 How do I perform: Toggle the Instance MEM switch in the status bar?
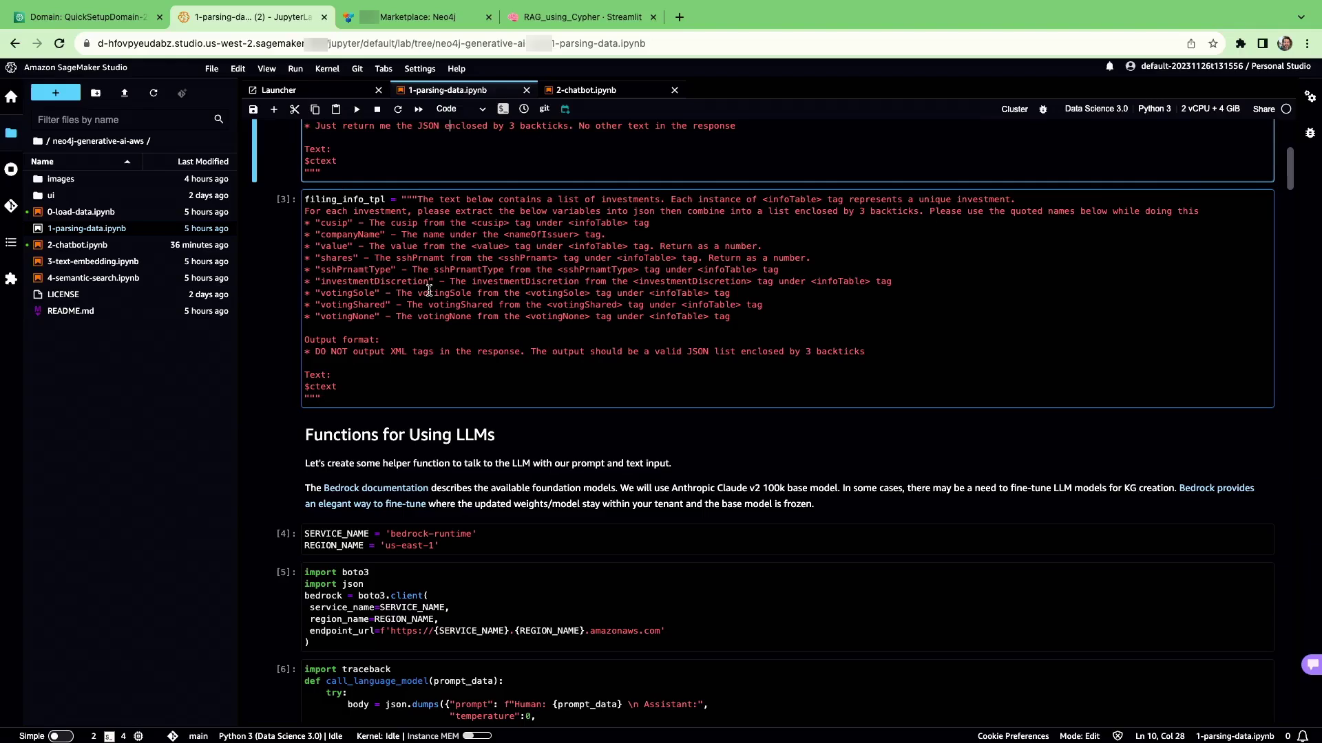tap(477, 735)
